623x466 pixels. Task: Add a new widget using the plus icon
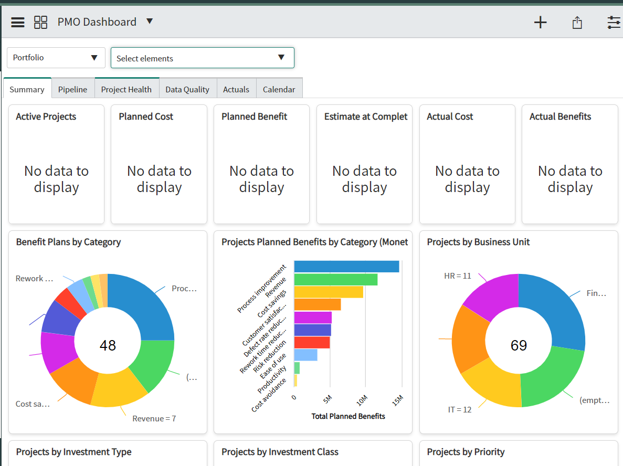(x=540, y=22)
